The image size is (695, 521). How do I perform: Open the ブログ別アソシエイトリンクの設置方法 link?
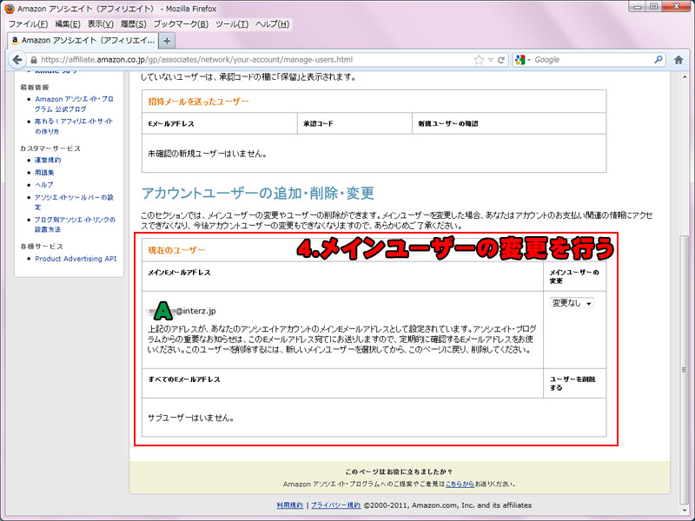click(75, 225)
